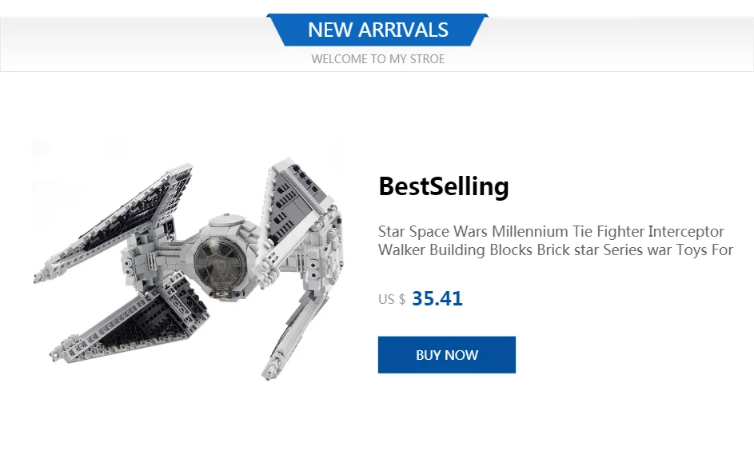Viewport: 754px width, 459px height.
Task: Select the WELCOME TO MY STROE subtitle
Action: (377, 59)
